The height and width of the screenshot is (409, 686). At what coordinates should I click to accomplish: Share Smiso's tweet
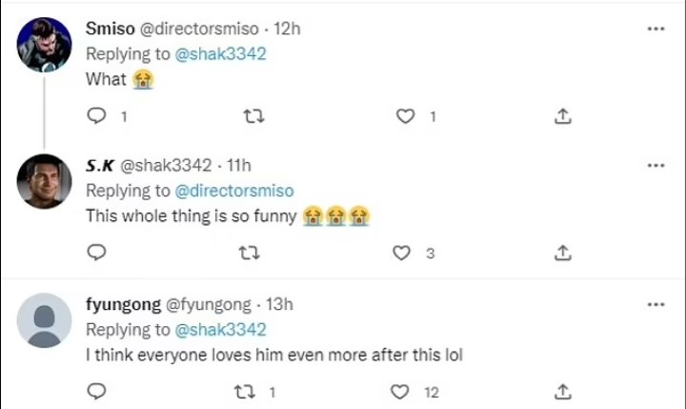[562, 116]
